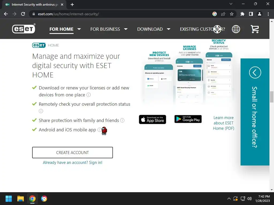Click Get it on Google Play badge
Screen dimensions: 274x205
tap(188, 119)
